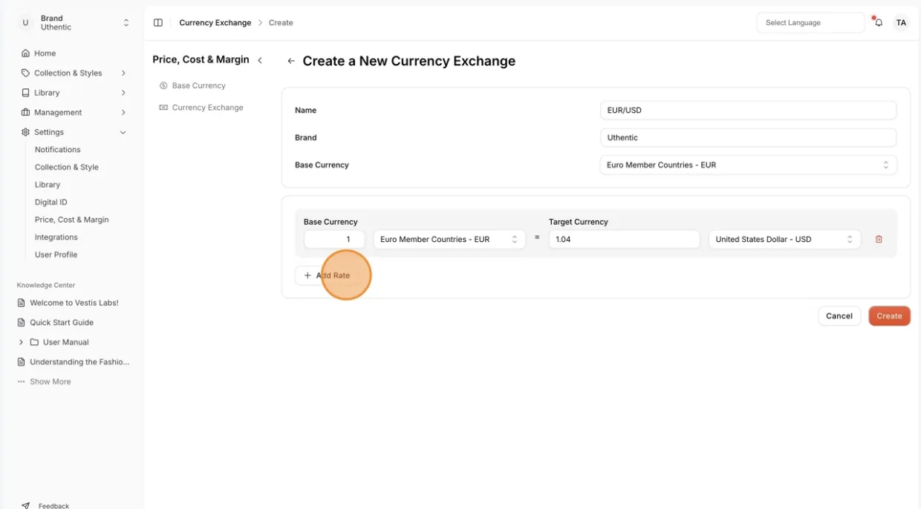921x509 pixels.
Task: Expand the Collection & Styles menu
Action: tap(123, 73)
